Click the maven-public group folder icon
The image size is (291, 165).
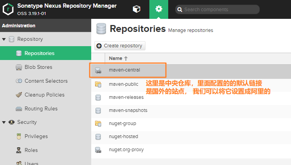[98, 84]
